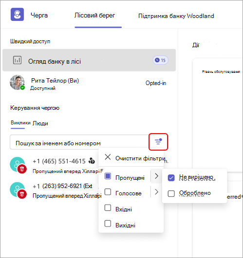Check the Вихідні filter checkbox
243x258 pixels.
tap(108, 224)
